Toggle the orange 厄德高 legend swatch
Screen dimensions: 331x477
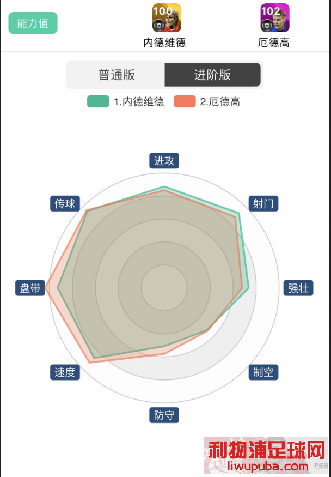click(185, 101)
